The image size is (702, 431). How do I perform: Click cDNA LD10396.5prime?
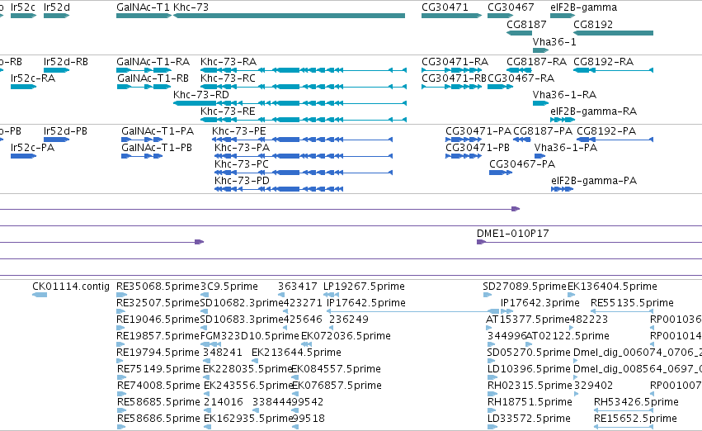pyautogui.click(x=492, y=377)
